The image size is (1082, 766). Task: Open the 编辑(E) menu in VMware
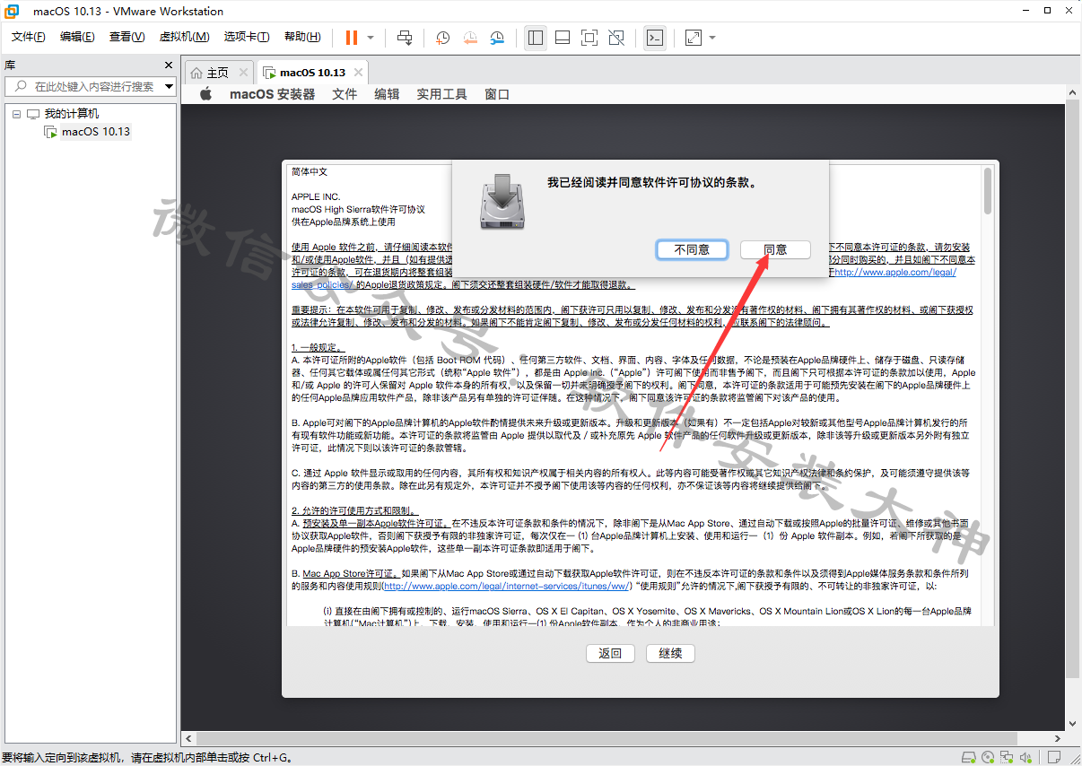point(77,37)
